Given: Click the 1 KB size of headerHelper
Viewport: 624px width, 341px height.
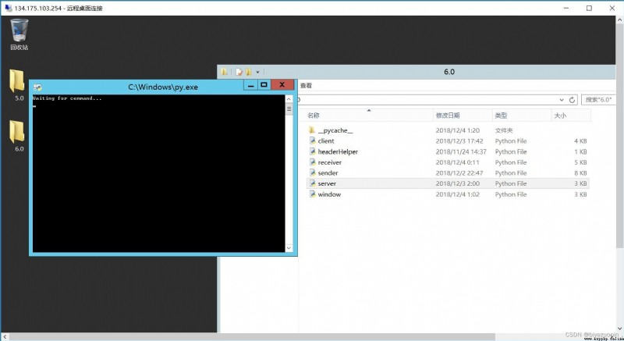Looking at the screenshot, I should pyautogui.click(x=580, y=151).
